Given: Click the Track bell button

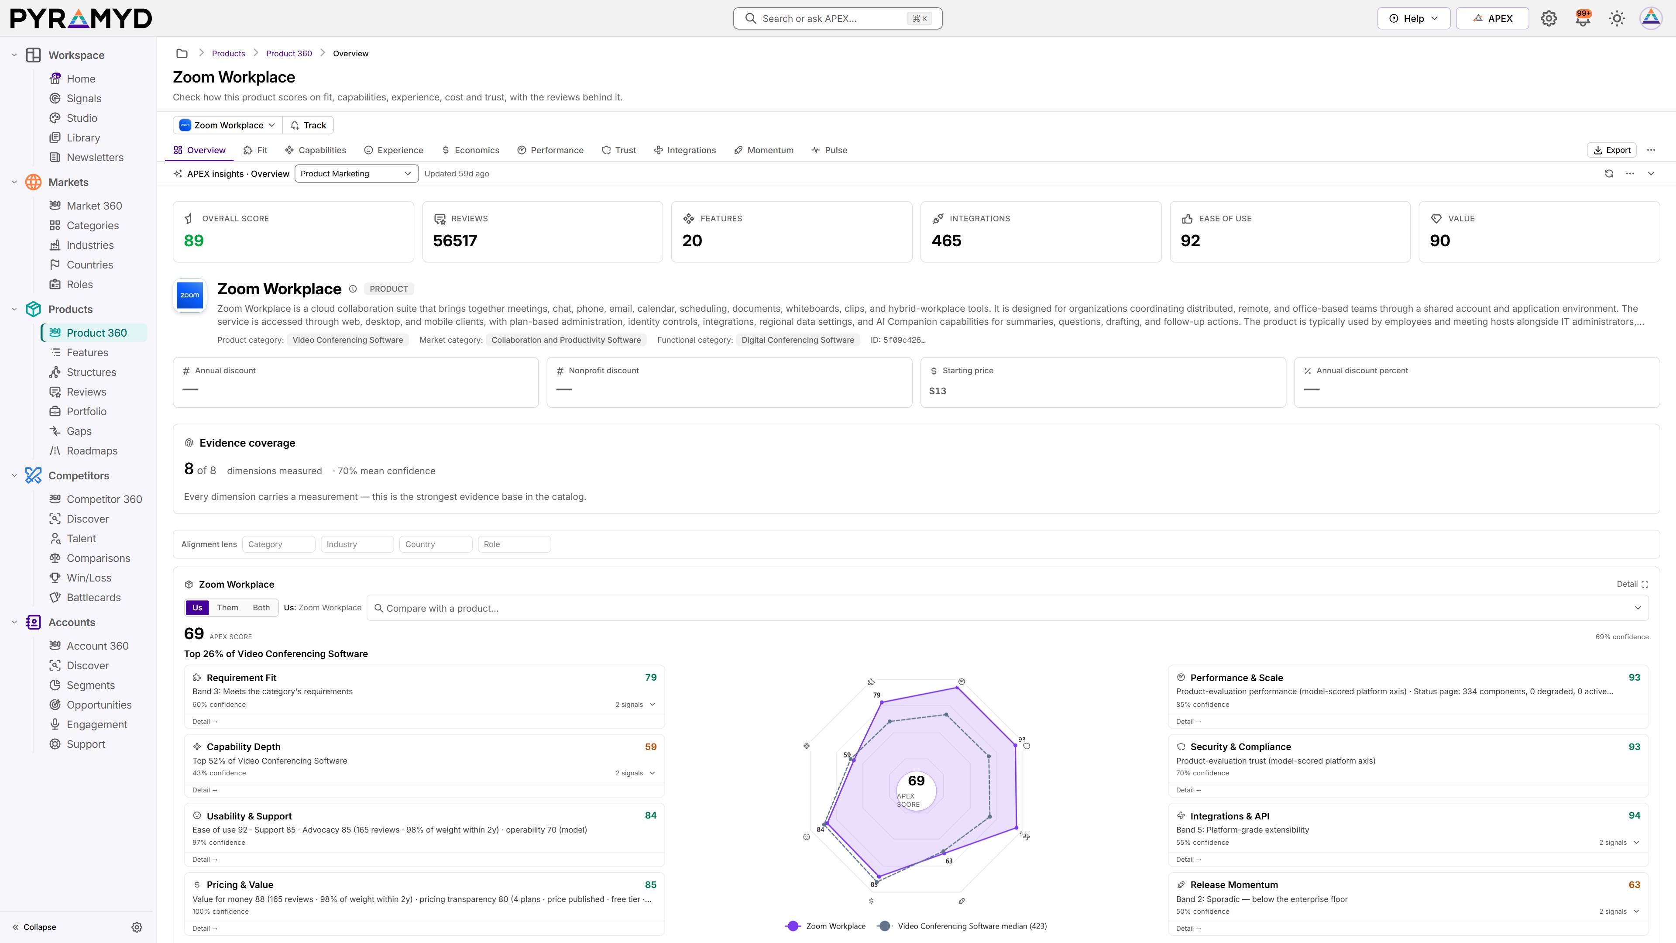Looking at the screenshot, I should click(x=309, y=125).
